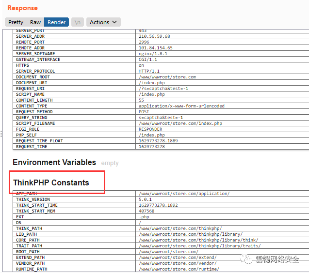The image size is (309, 273).
Task: Click the THINK_START_TIME value 1629773278.1892
Action: pos(158,205)
